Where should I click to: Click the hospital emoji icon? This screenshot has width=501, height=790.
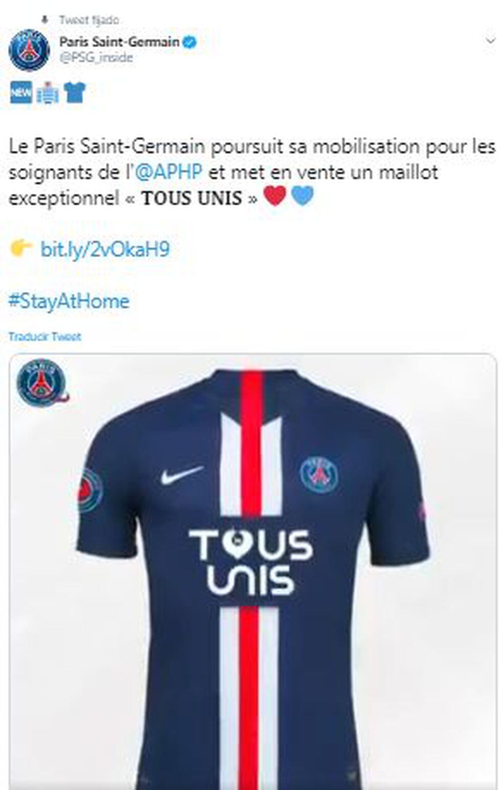point(47,93)
